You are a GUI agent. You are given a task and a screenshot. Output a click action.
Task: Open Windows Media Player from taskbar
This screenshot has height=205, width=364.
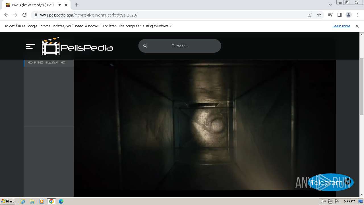click(x=42, y=201)
